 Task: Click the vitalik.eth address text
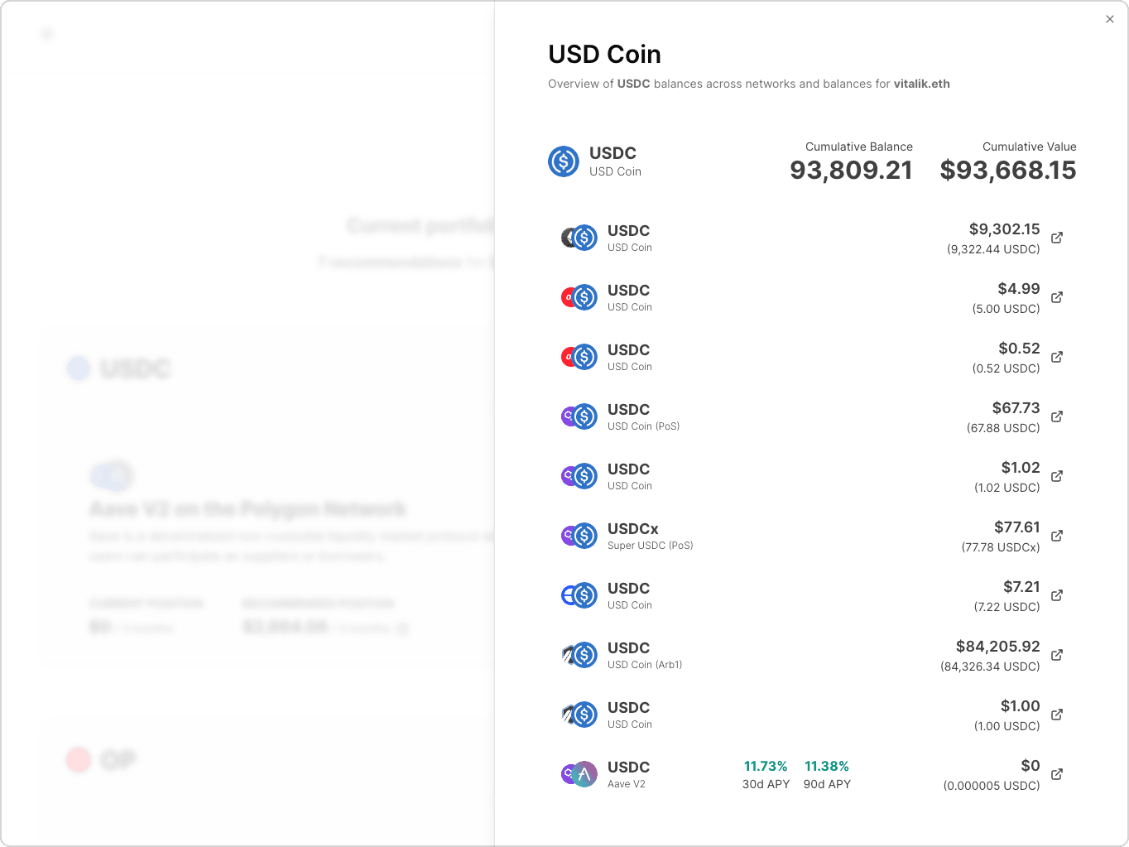[x=921, y=84]
